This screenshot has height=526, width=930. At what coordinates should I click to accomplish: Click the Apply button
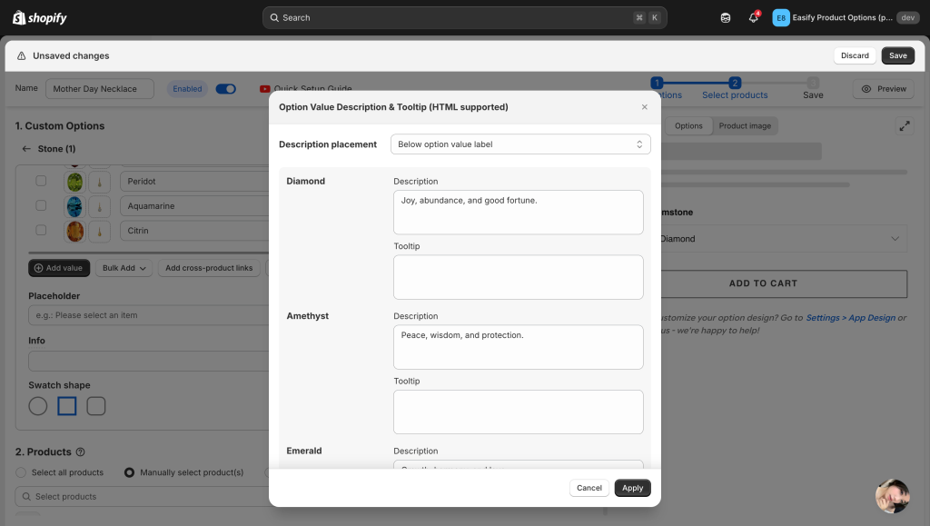pos(632,488)
